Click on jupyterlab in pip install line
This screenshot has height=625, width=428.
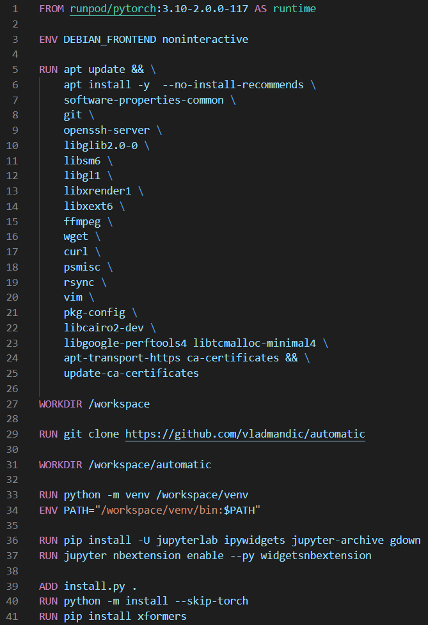[187, 541]
